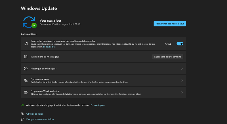The image size is (227, 124).
Task: Click the Vous êtes à jour status text
Action: pyautogui.click(x=51, y=20)
